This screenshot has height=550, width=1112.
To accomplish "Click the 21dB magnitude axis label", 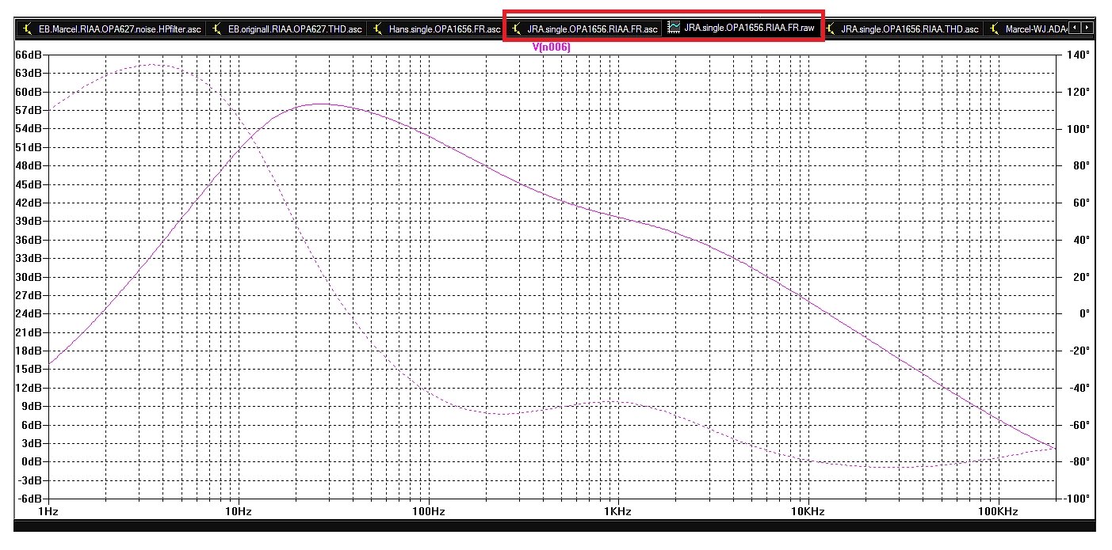I will [x=28, y=332].
